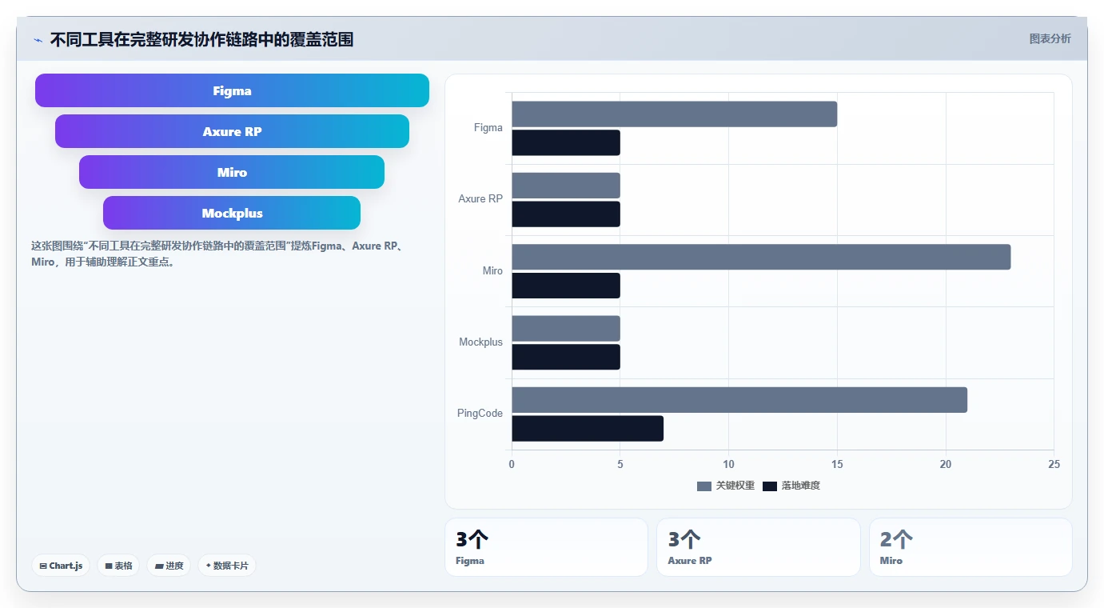Select the Miro funnel bar

coord(232,172)
